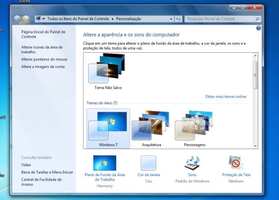Open Alterar ponteiros do mouse link

(x=44, y=59)
